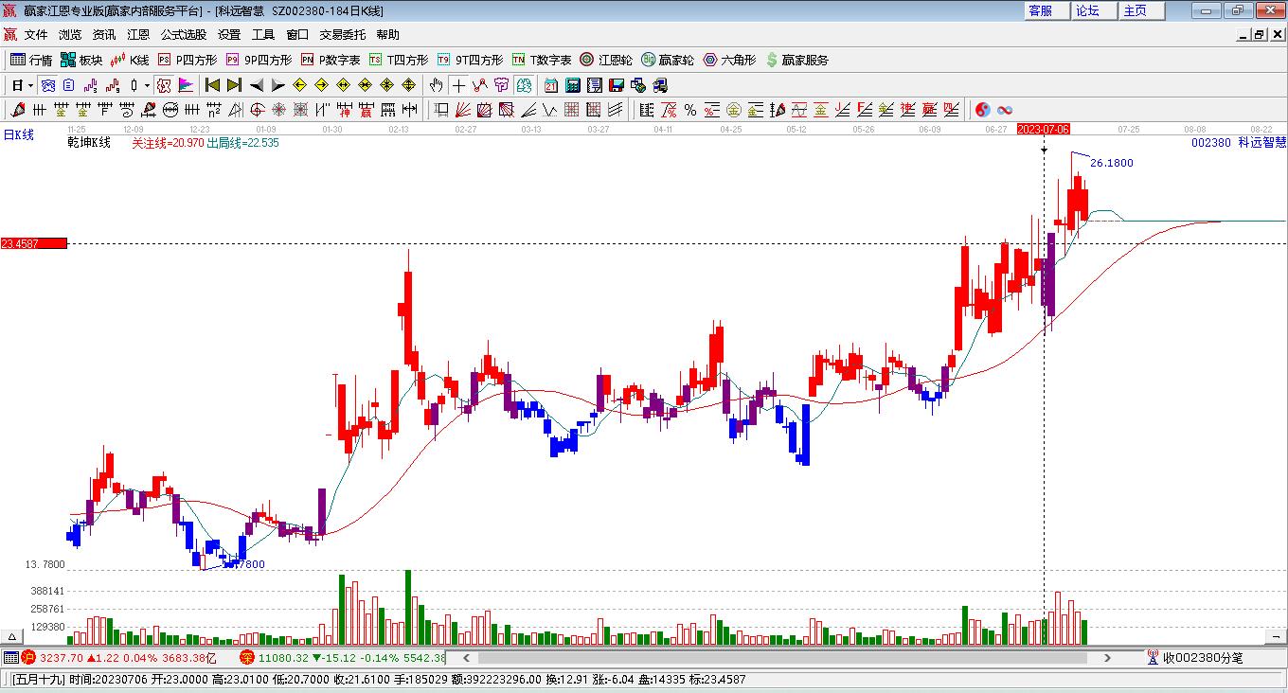Screen dimensions: 1288x693
Task: Switch to the K线 candlestick chart
Action: 130,60
